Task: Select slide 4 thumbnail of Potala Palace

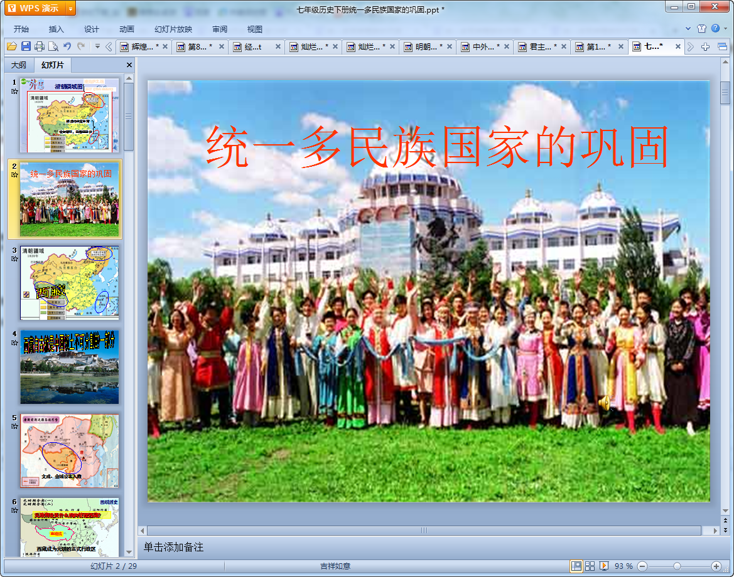Action: [69, 367]
